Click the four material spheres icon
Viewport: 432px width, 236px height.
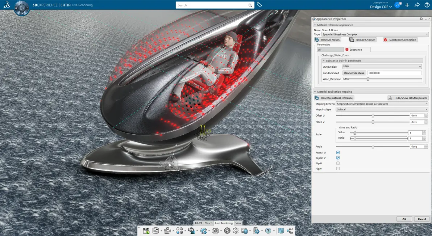tap(179, 231)
